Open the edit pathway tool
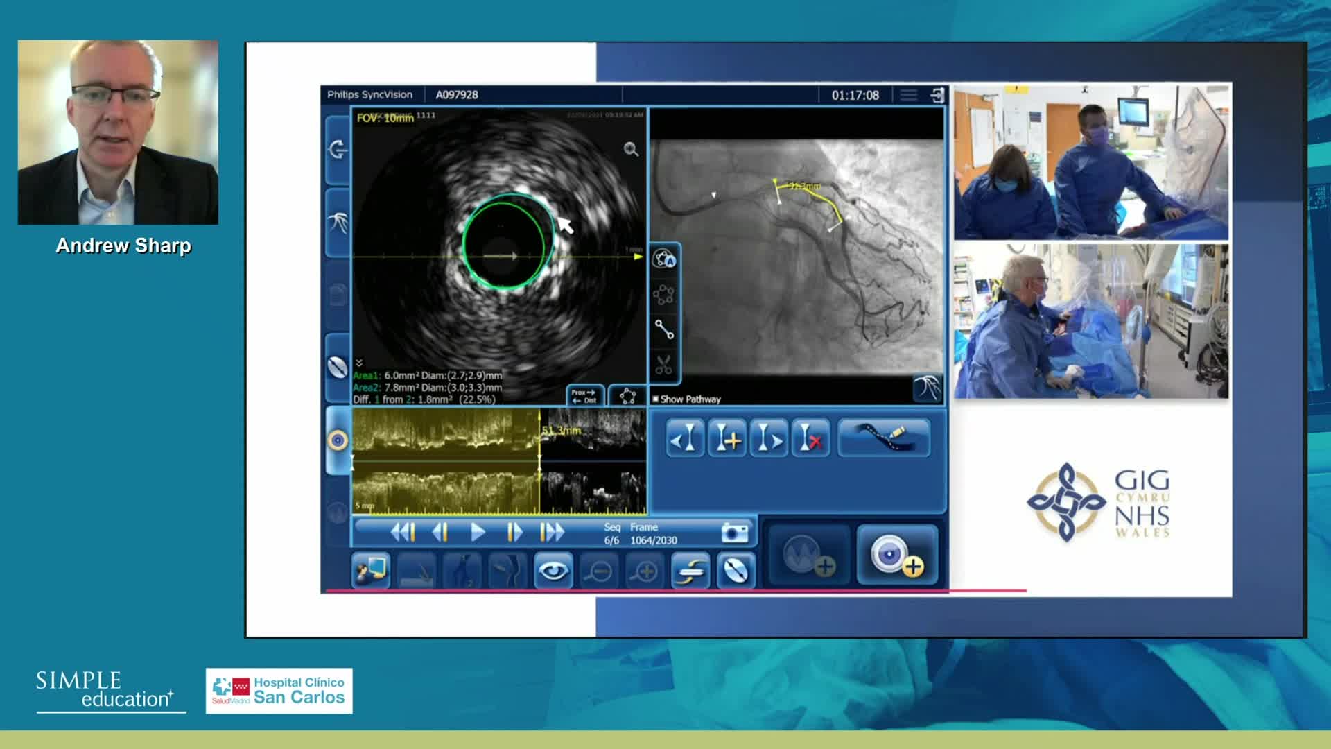Viewport: 1331px width, 749px height. coord(884,438)
